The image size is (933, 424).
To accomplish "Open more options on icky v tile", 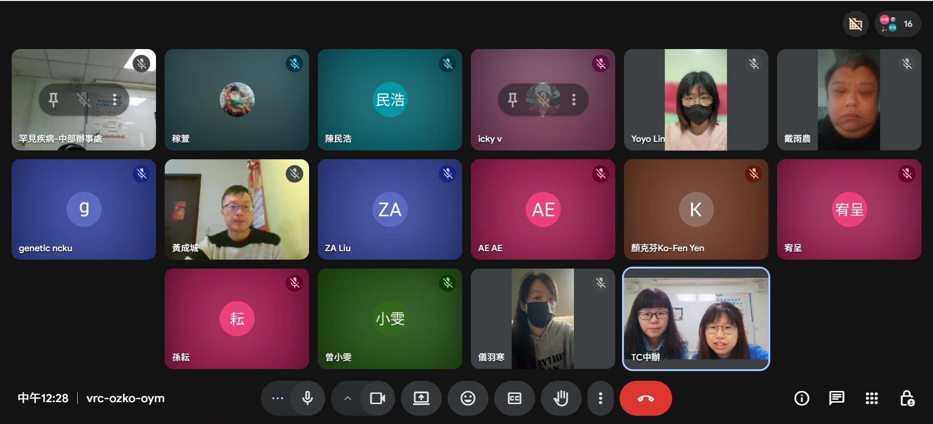I will click(x=574, y=100).
